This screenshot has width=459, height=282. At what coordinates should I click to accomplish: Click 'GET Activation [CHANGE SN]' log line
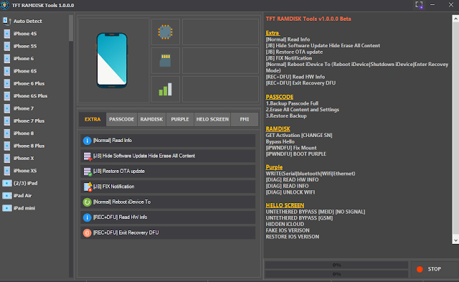299,136
